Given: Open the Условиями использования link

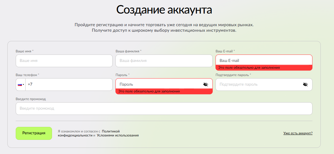Looking at the screenshot, I should 118,135.
